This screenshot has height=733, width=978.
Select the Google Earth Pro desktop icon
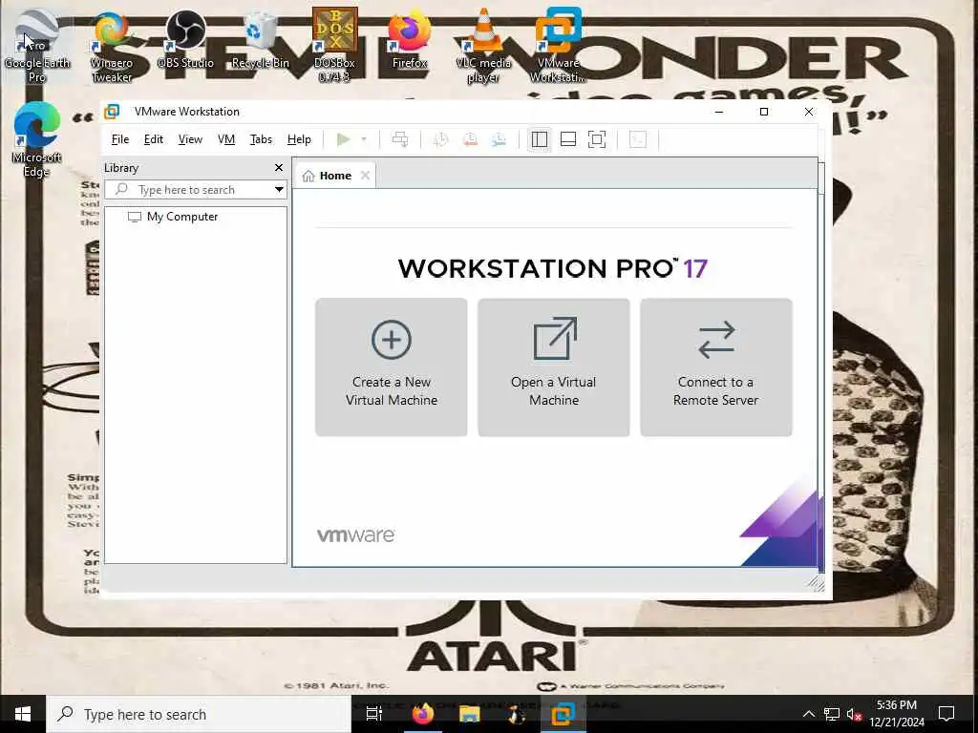tap(37, 48)
